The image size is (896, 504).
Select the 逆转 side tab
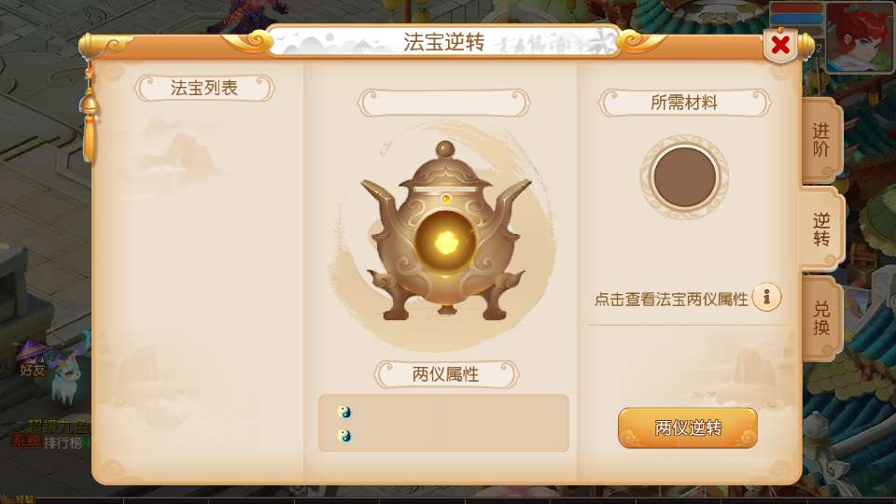(821, 229)
